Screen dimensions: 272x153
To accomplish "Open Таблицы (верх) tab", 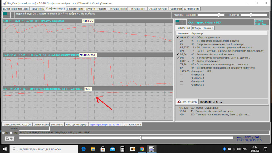I will (x=117, y=9).
